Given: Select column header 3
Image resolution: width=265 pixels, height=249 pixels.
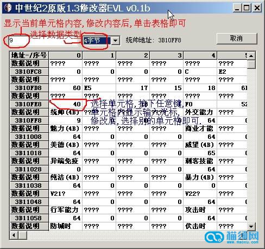Looking at the screenshot, I should pyautogui.click(x=167, y=55).
